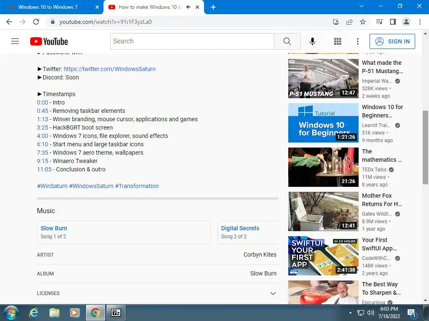The image size is (429, 321).
Task: Jump to 9:15 Winaero Tweaker timestamp
Action: 42,161
